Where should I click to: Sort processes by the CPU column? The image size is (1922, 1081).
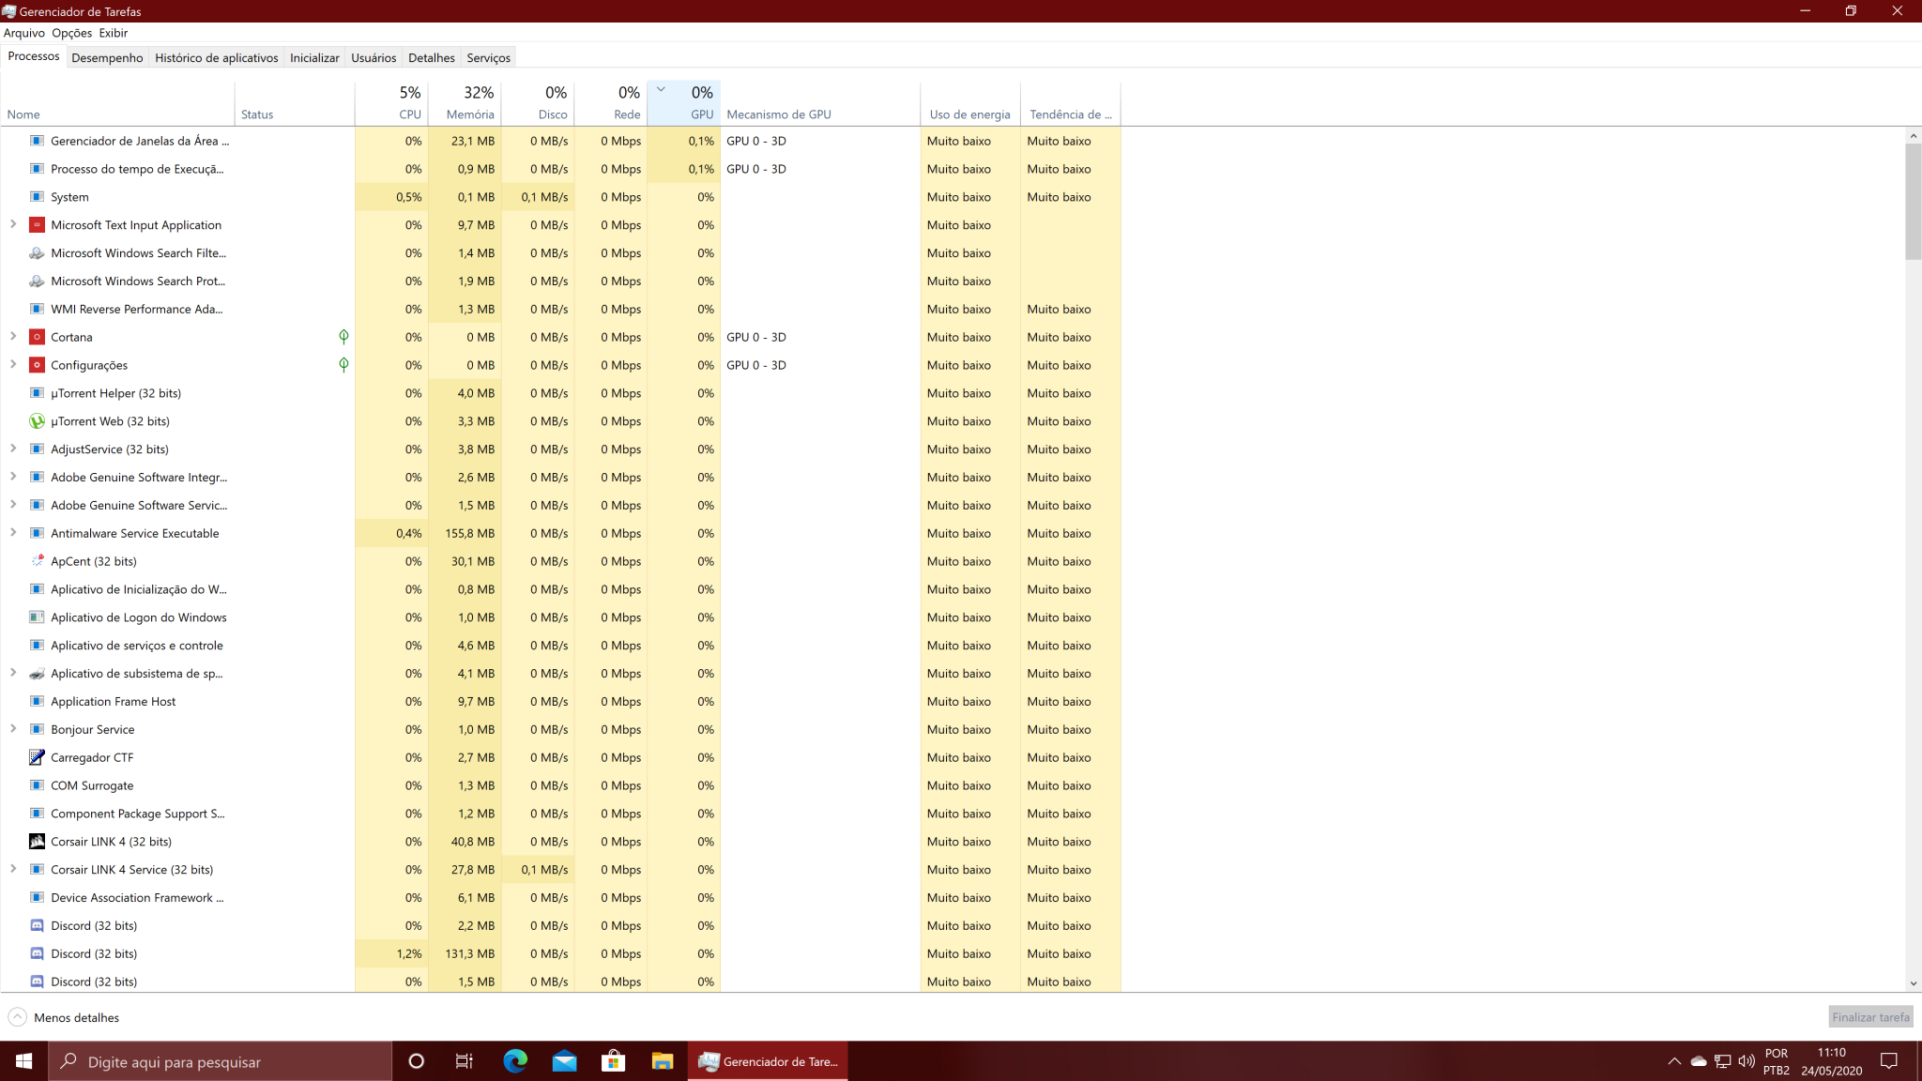[x=391, y=103]
